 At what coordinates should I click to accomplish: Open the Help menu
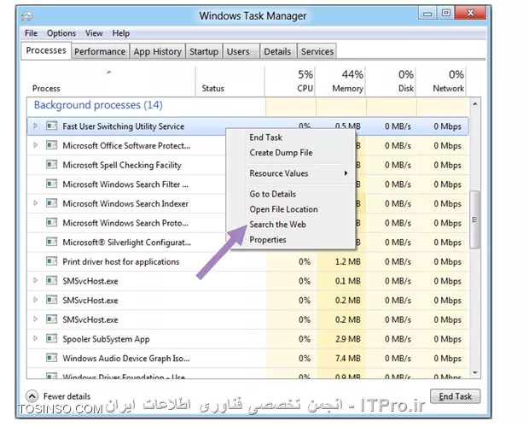tap(121, 33)
